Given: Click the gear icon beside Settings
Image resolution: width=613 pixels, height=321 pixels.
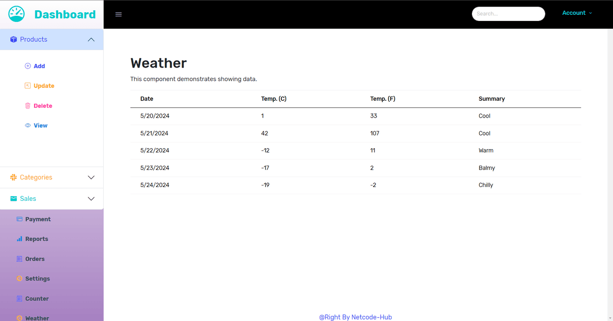Looking at the screenshot, I should coord(19,279).
